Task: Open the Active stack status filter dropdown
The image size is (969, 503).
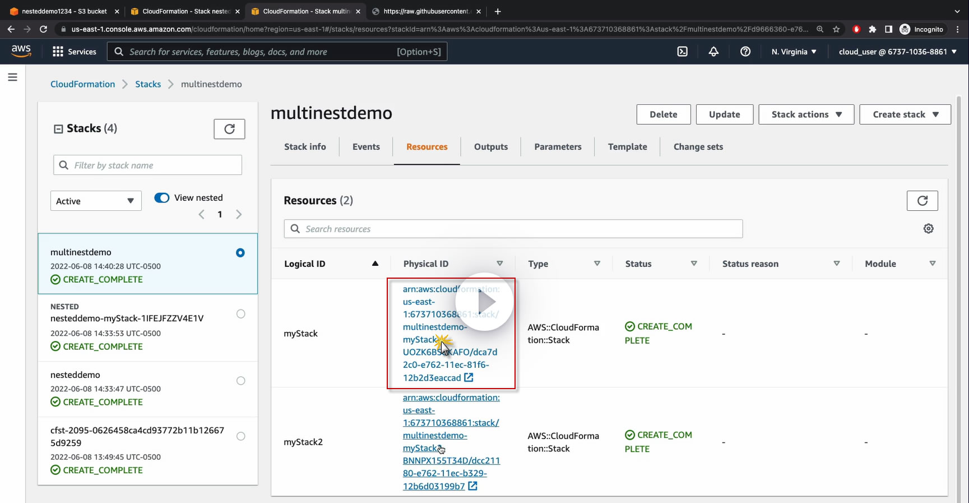Action: click(96, 201)
